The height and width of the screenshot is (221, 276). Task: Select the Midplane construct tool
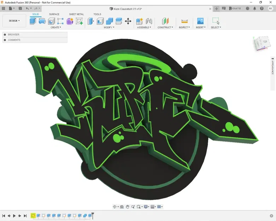point(165,21)
